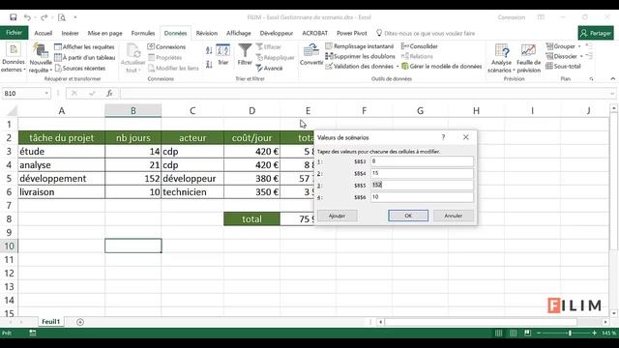
Task: Click the $B$4 value field
Action: 422,173
